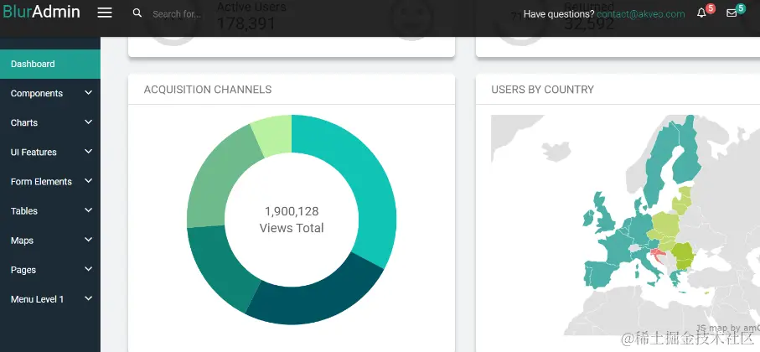Click the search magnifier icon
The width and height of the screenshot is (760, 352).
click(x=137, y=13)
